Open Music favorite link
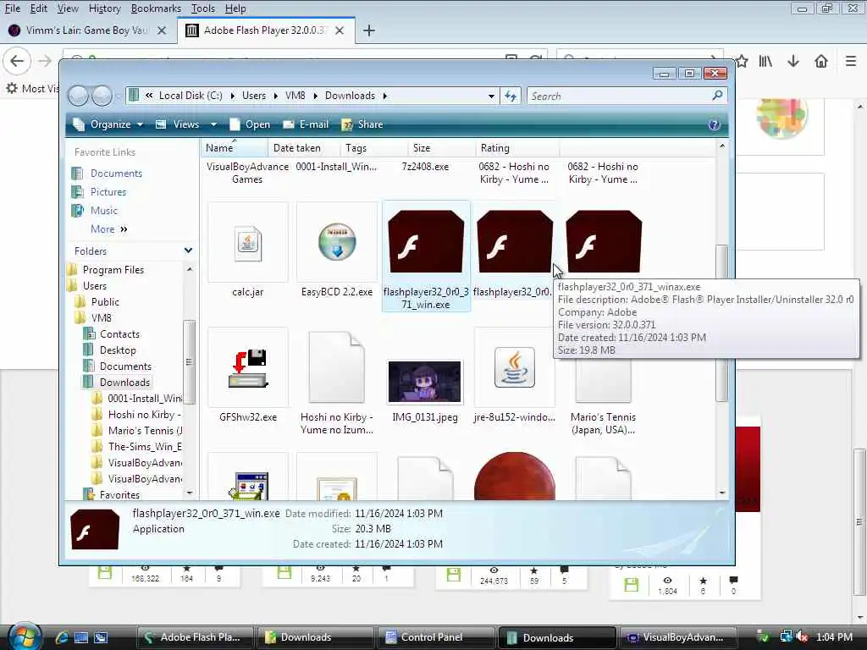This screenshot has height=650, width=867. (x=104, y=211)
